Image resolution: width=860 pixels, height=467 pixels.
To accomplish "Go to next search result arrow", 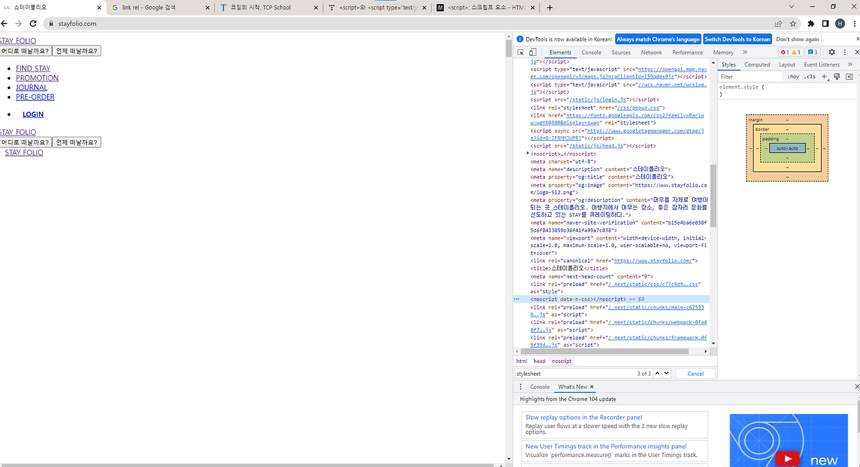I will [x=666, y=373].
